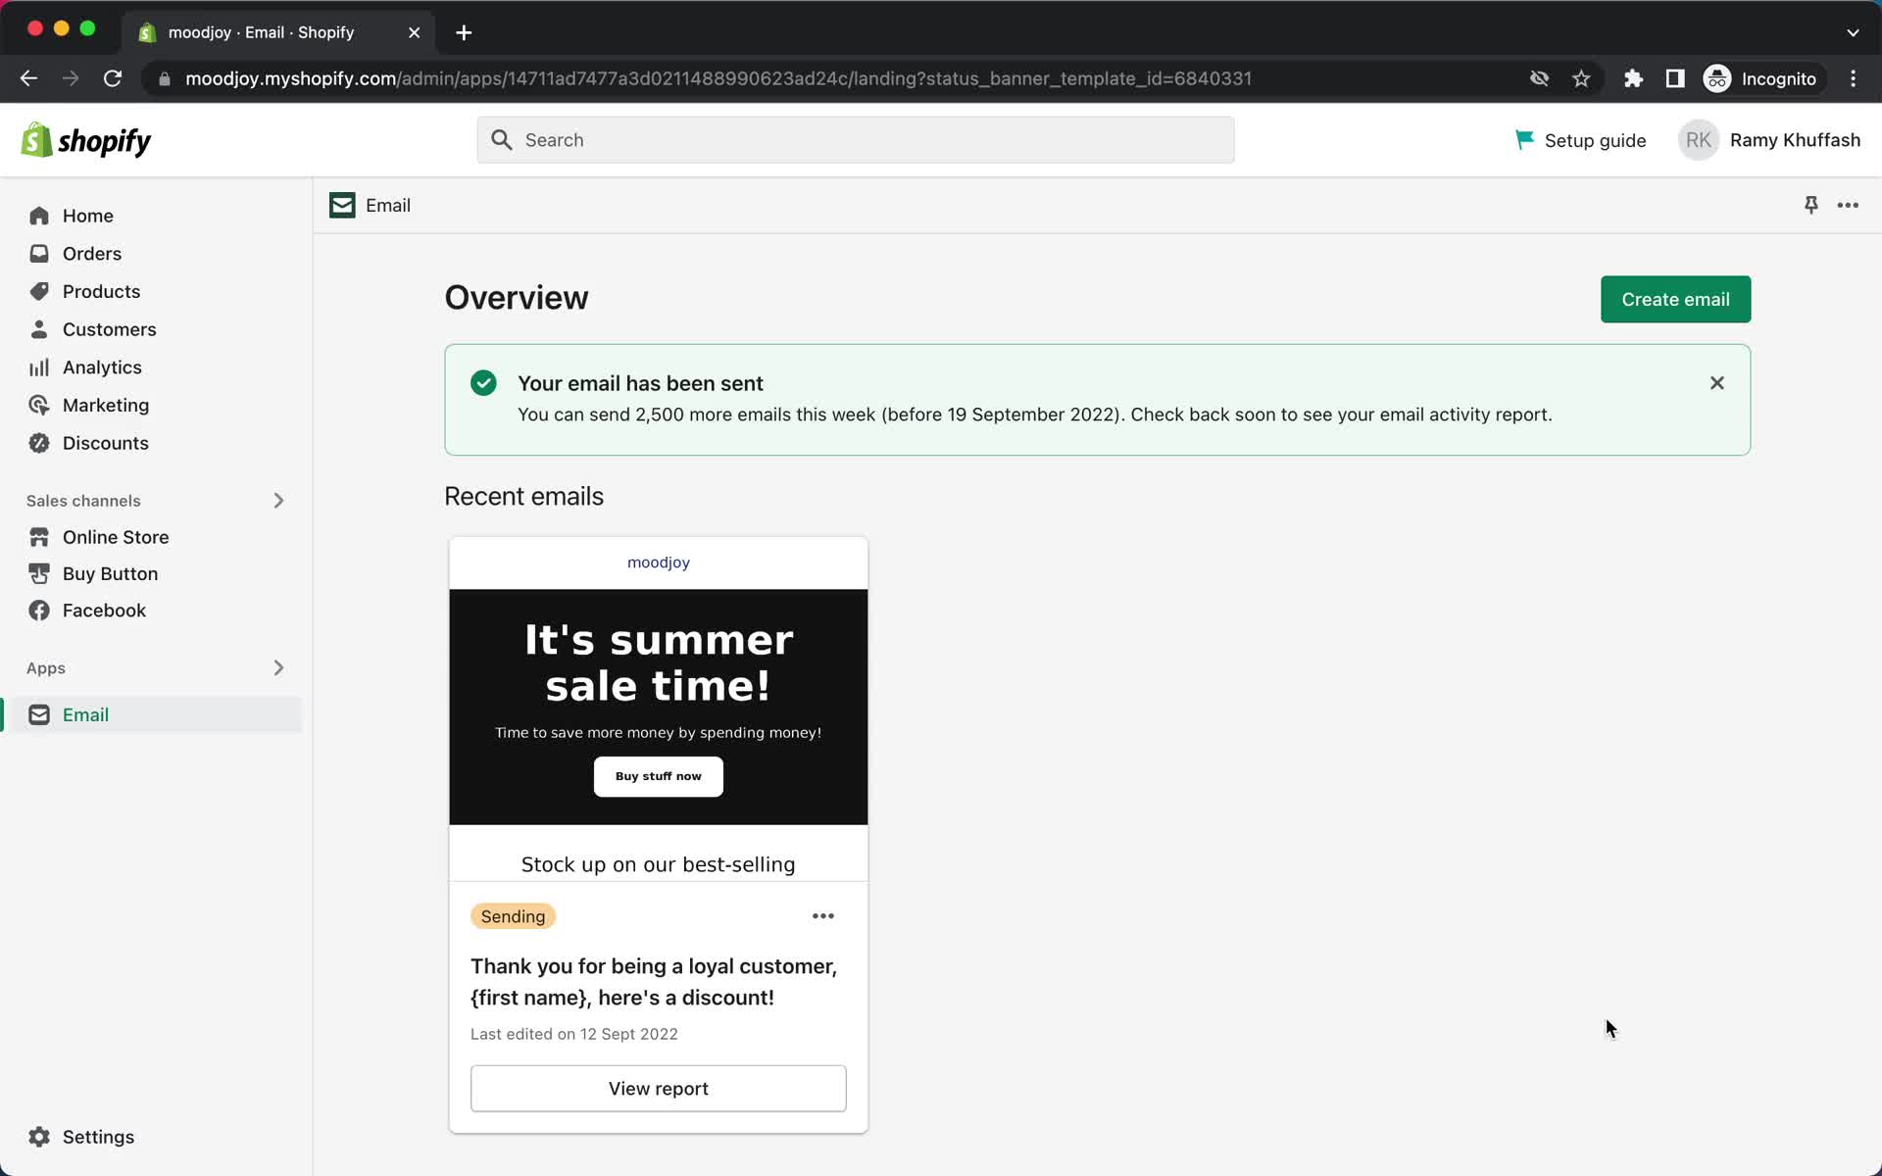Click the Create email button
Image resolution: width=1882 pixels, height=1176 pixels.
(x=1676, y=300)
